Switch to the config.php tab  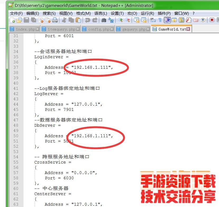pos(99,29)
